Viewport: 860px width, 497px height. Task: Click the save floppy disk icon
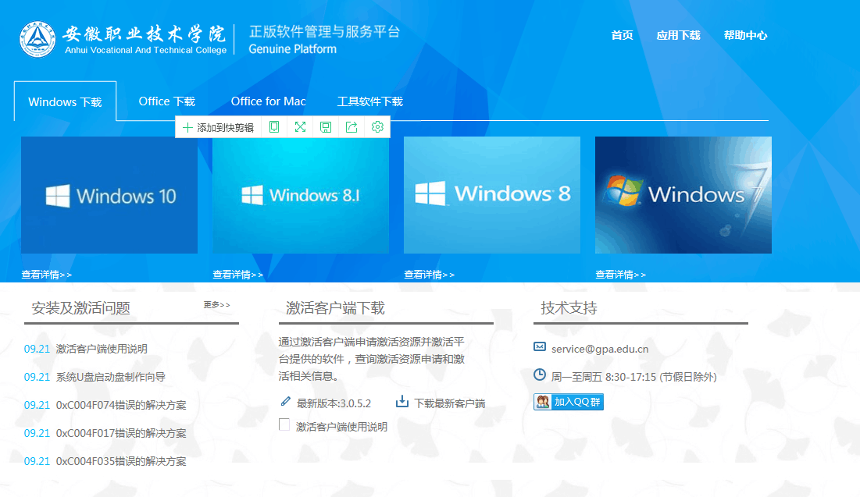[326, 127]
